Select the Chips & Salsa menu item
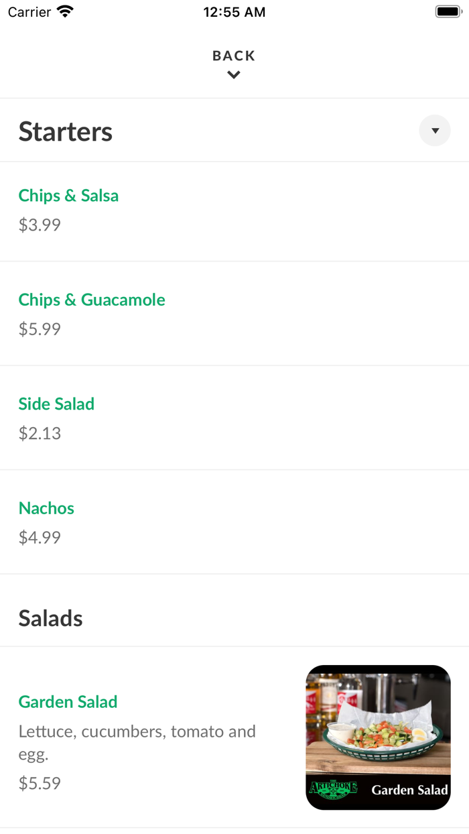The width and height of the screenshot is (469, 834). 68,195
